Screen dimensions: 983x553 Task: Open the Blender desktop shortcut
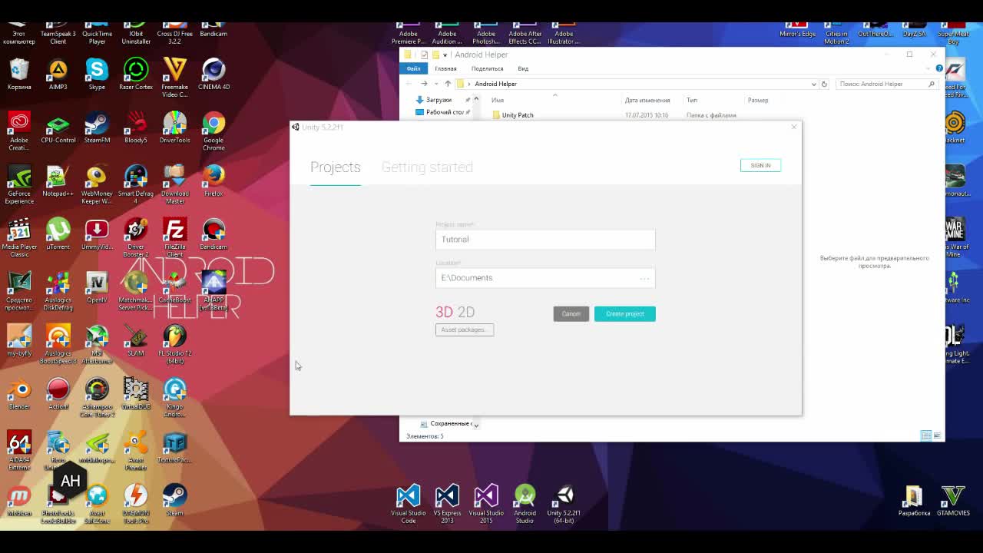pos(19,394)
